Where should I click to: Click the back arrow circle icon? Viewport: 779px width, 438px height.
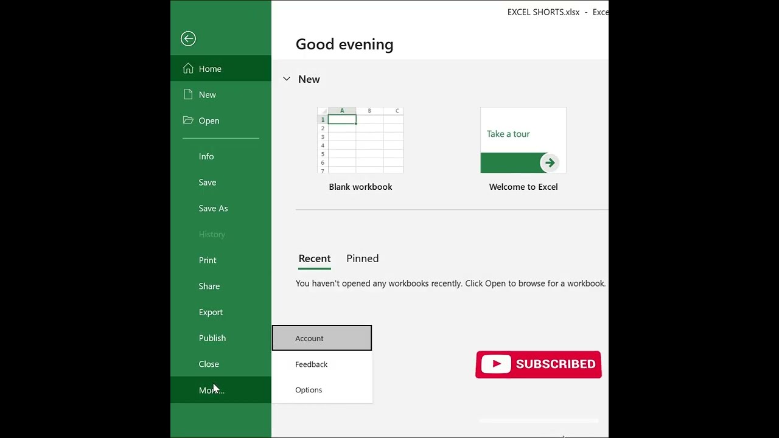point(188,39)
